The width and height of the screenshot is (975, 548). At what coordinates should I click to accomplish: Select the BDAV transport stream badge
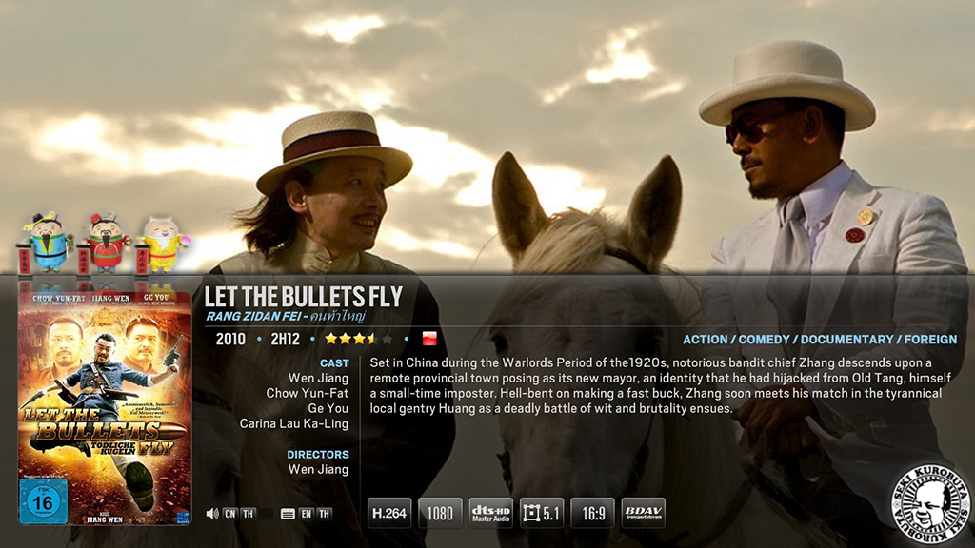click(x=643, y=513)
